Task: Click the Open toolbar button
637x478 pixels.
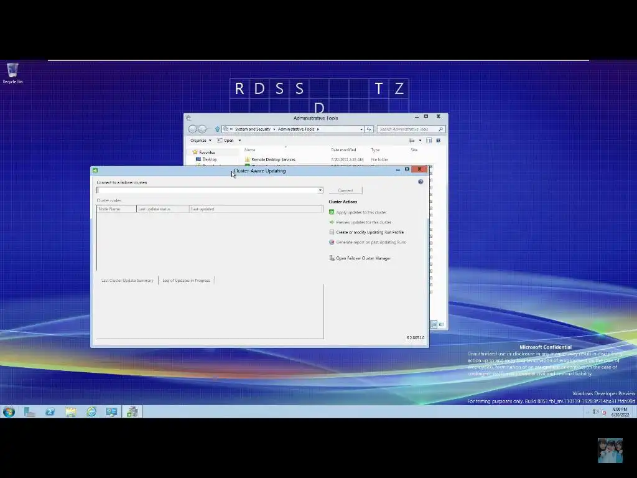Action: 226,141
